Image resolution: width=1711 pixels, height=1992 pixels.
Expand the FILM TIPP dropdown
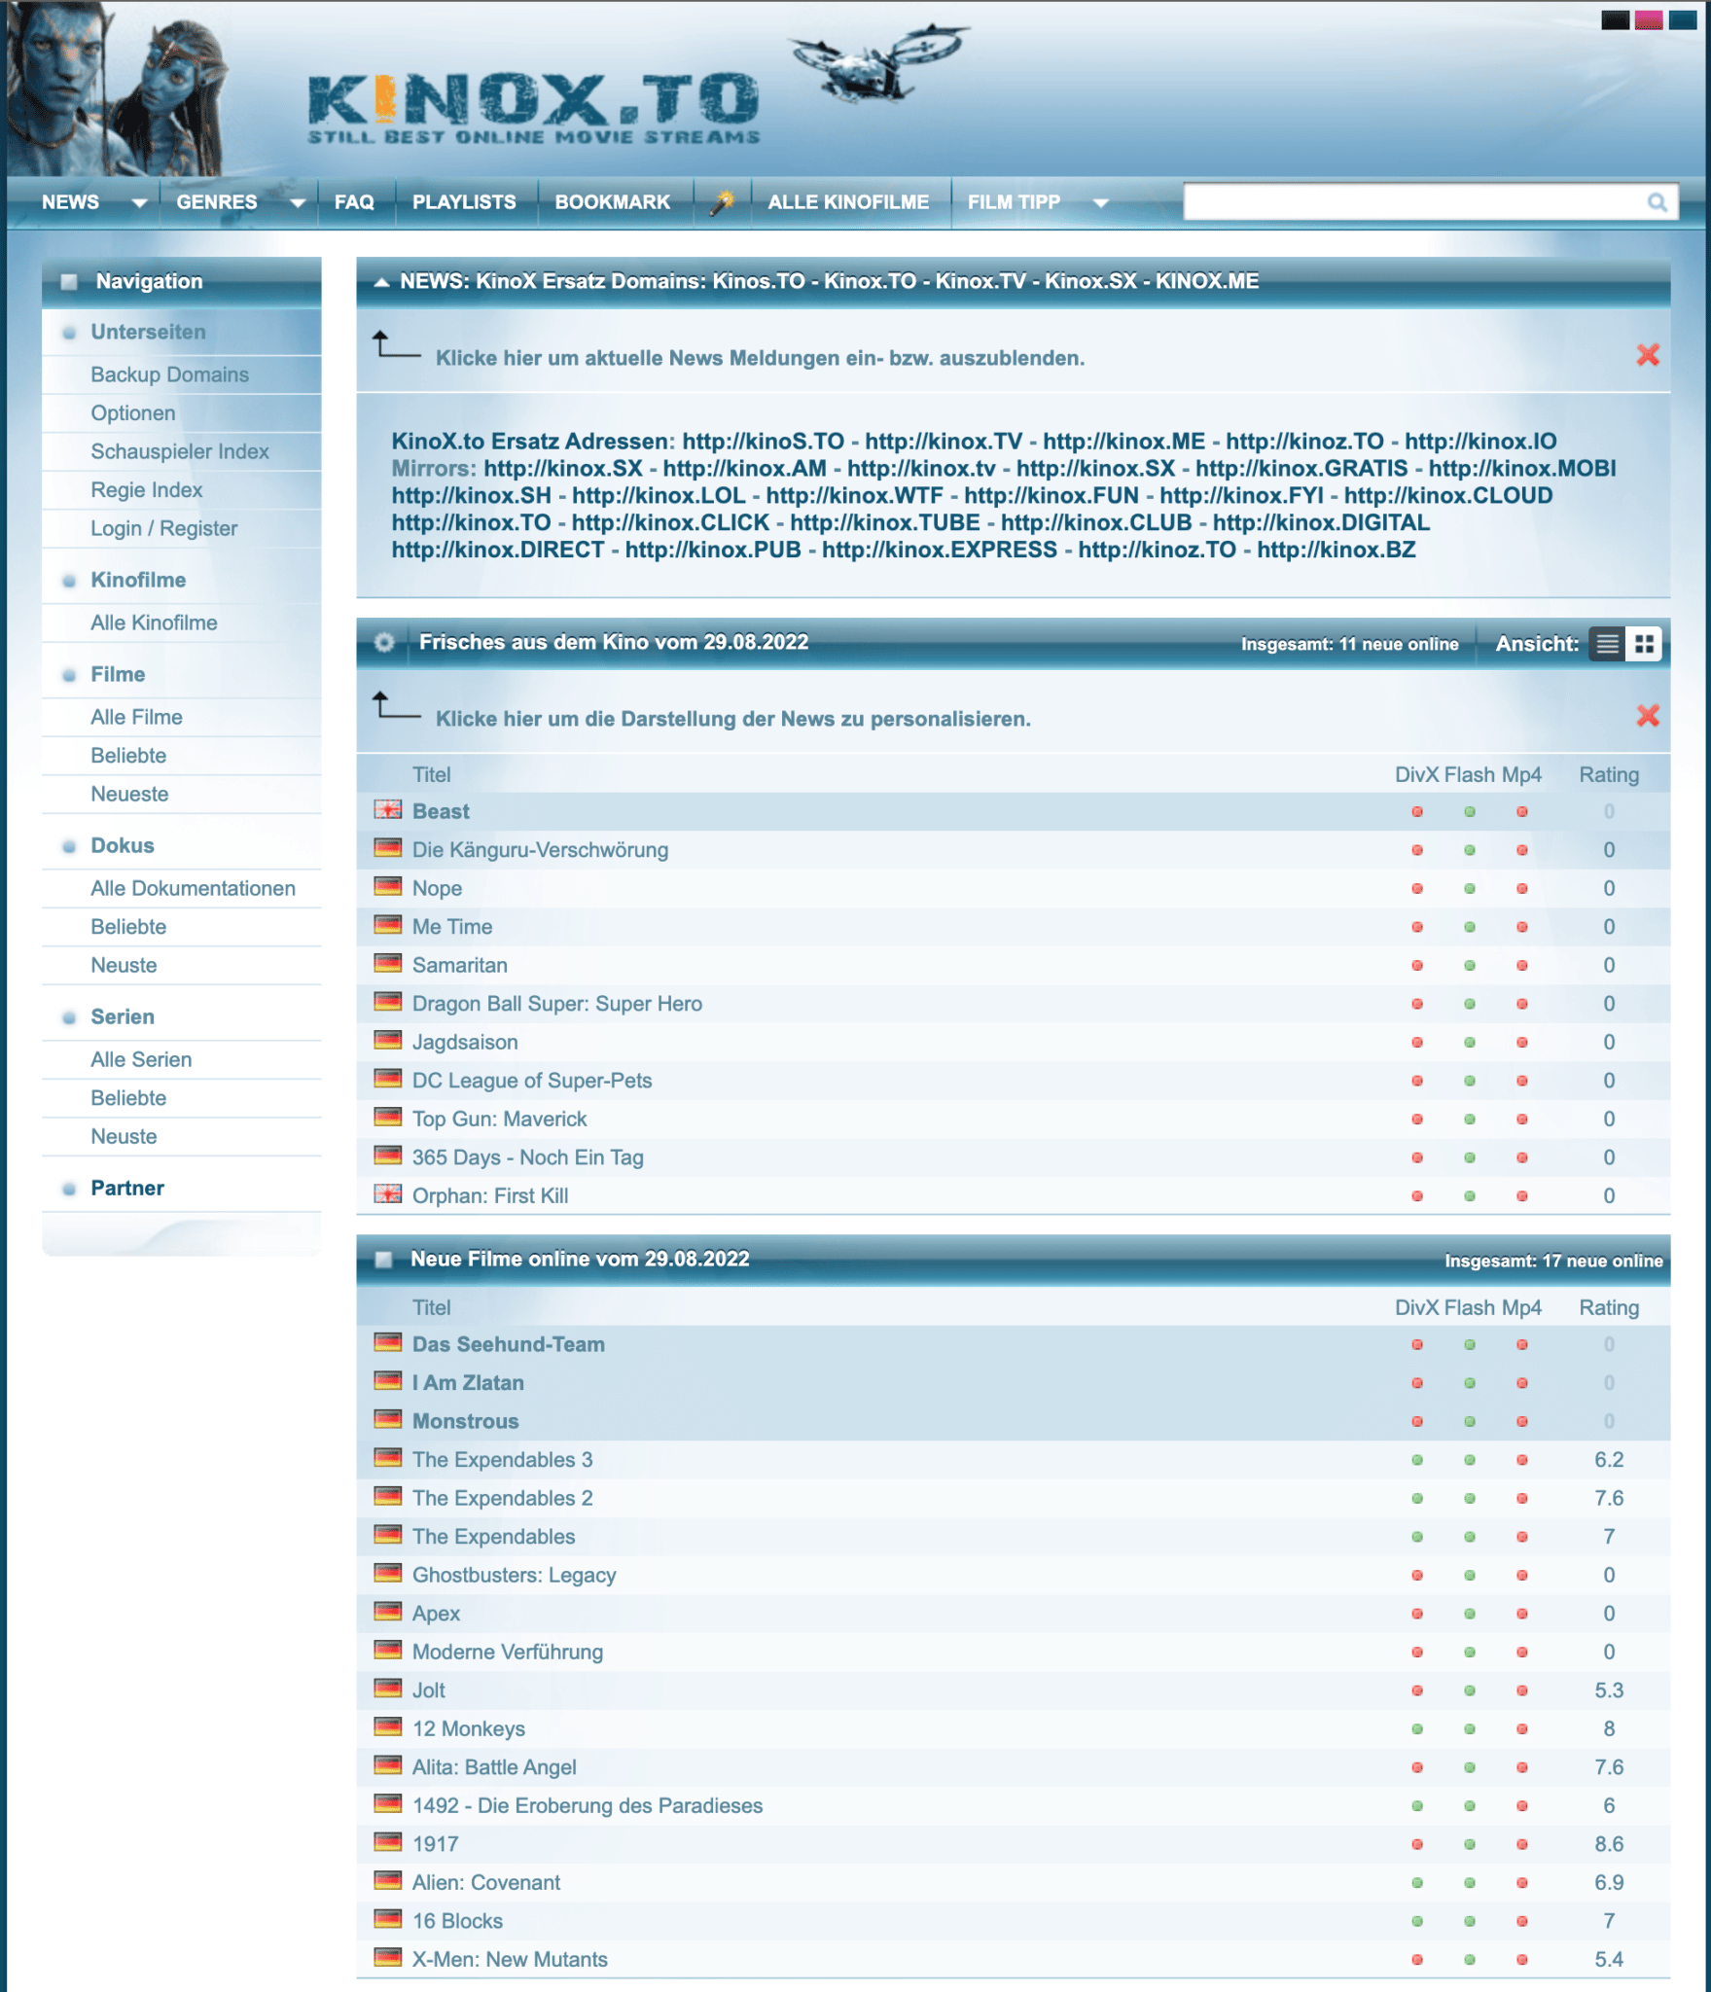pyautogui.click(x=1100, y=203)
